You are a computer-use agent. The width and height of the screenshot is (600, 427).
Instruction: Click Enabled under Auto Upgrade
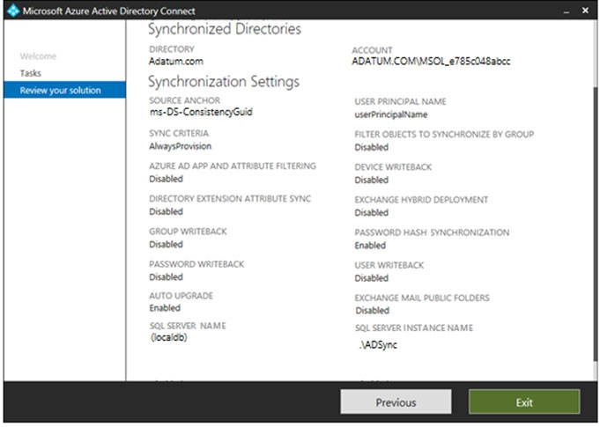point(165,308)
